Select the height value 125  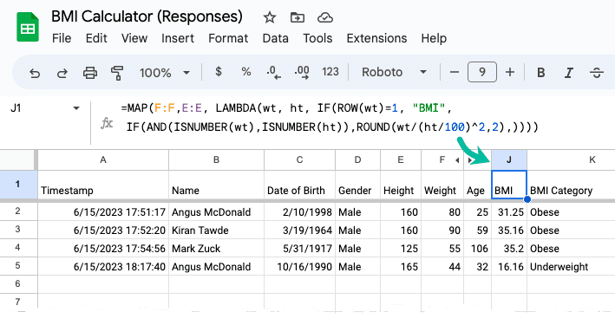tap(401, 248)
